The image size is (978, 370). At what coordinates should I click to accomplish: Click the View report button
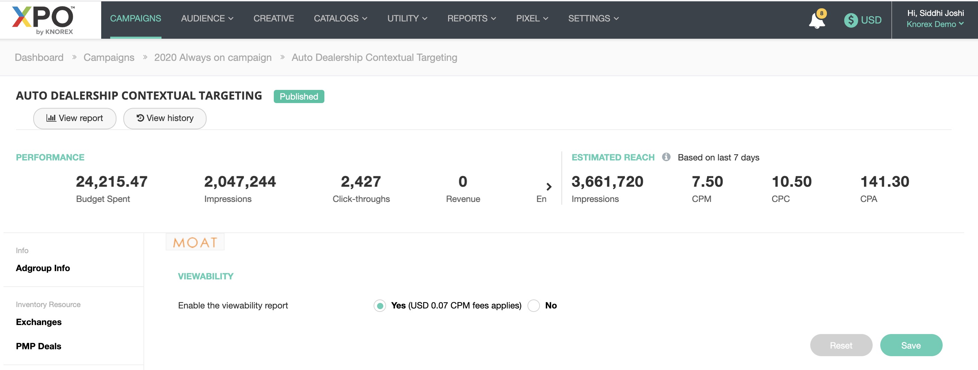point(75,118)
